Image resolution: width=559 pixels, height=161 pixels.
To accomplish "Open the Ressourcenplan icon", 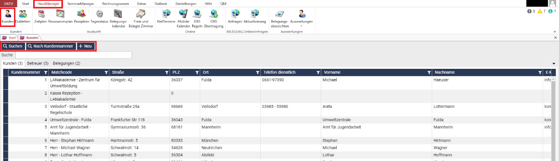I will click(x=60, y=16).
